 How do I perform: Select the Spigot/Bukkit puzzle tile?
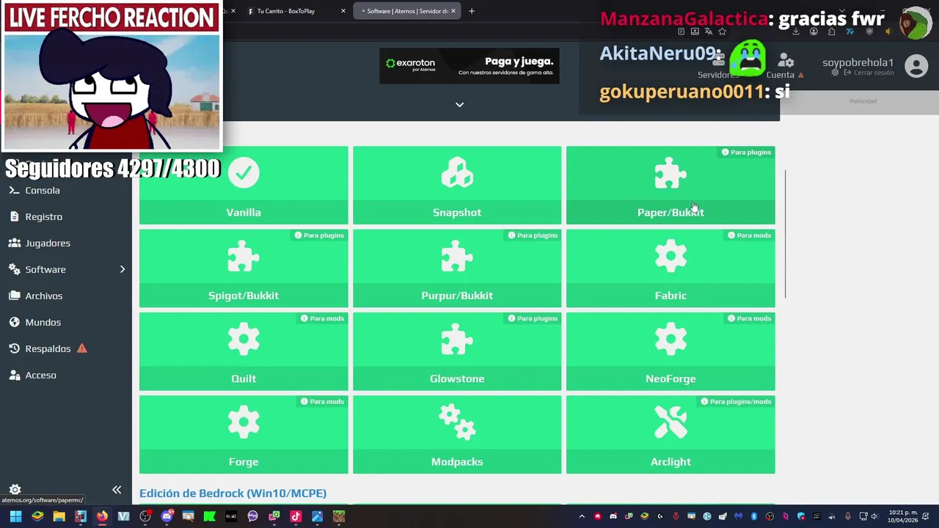tap(244, 268)
